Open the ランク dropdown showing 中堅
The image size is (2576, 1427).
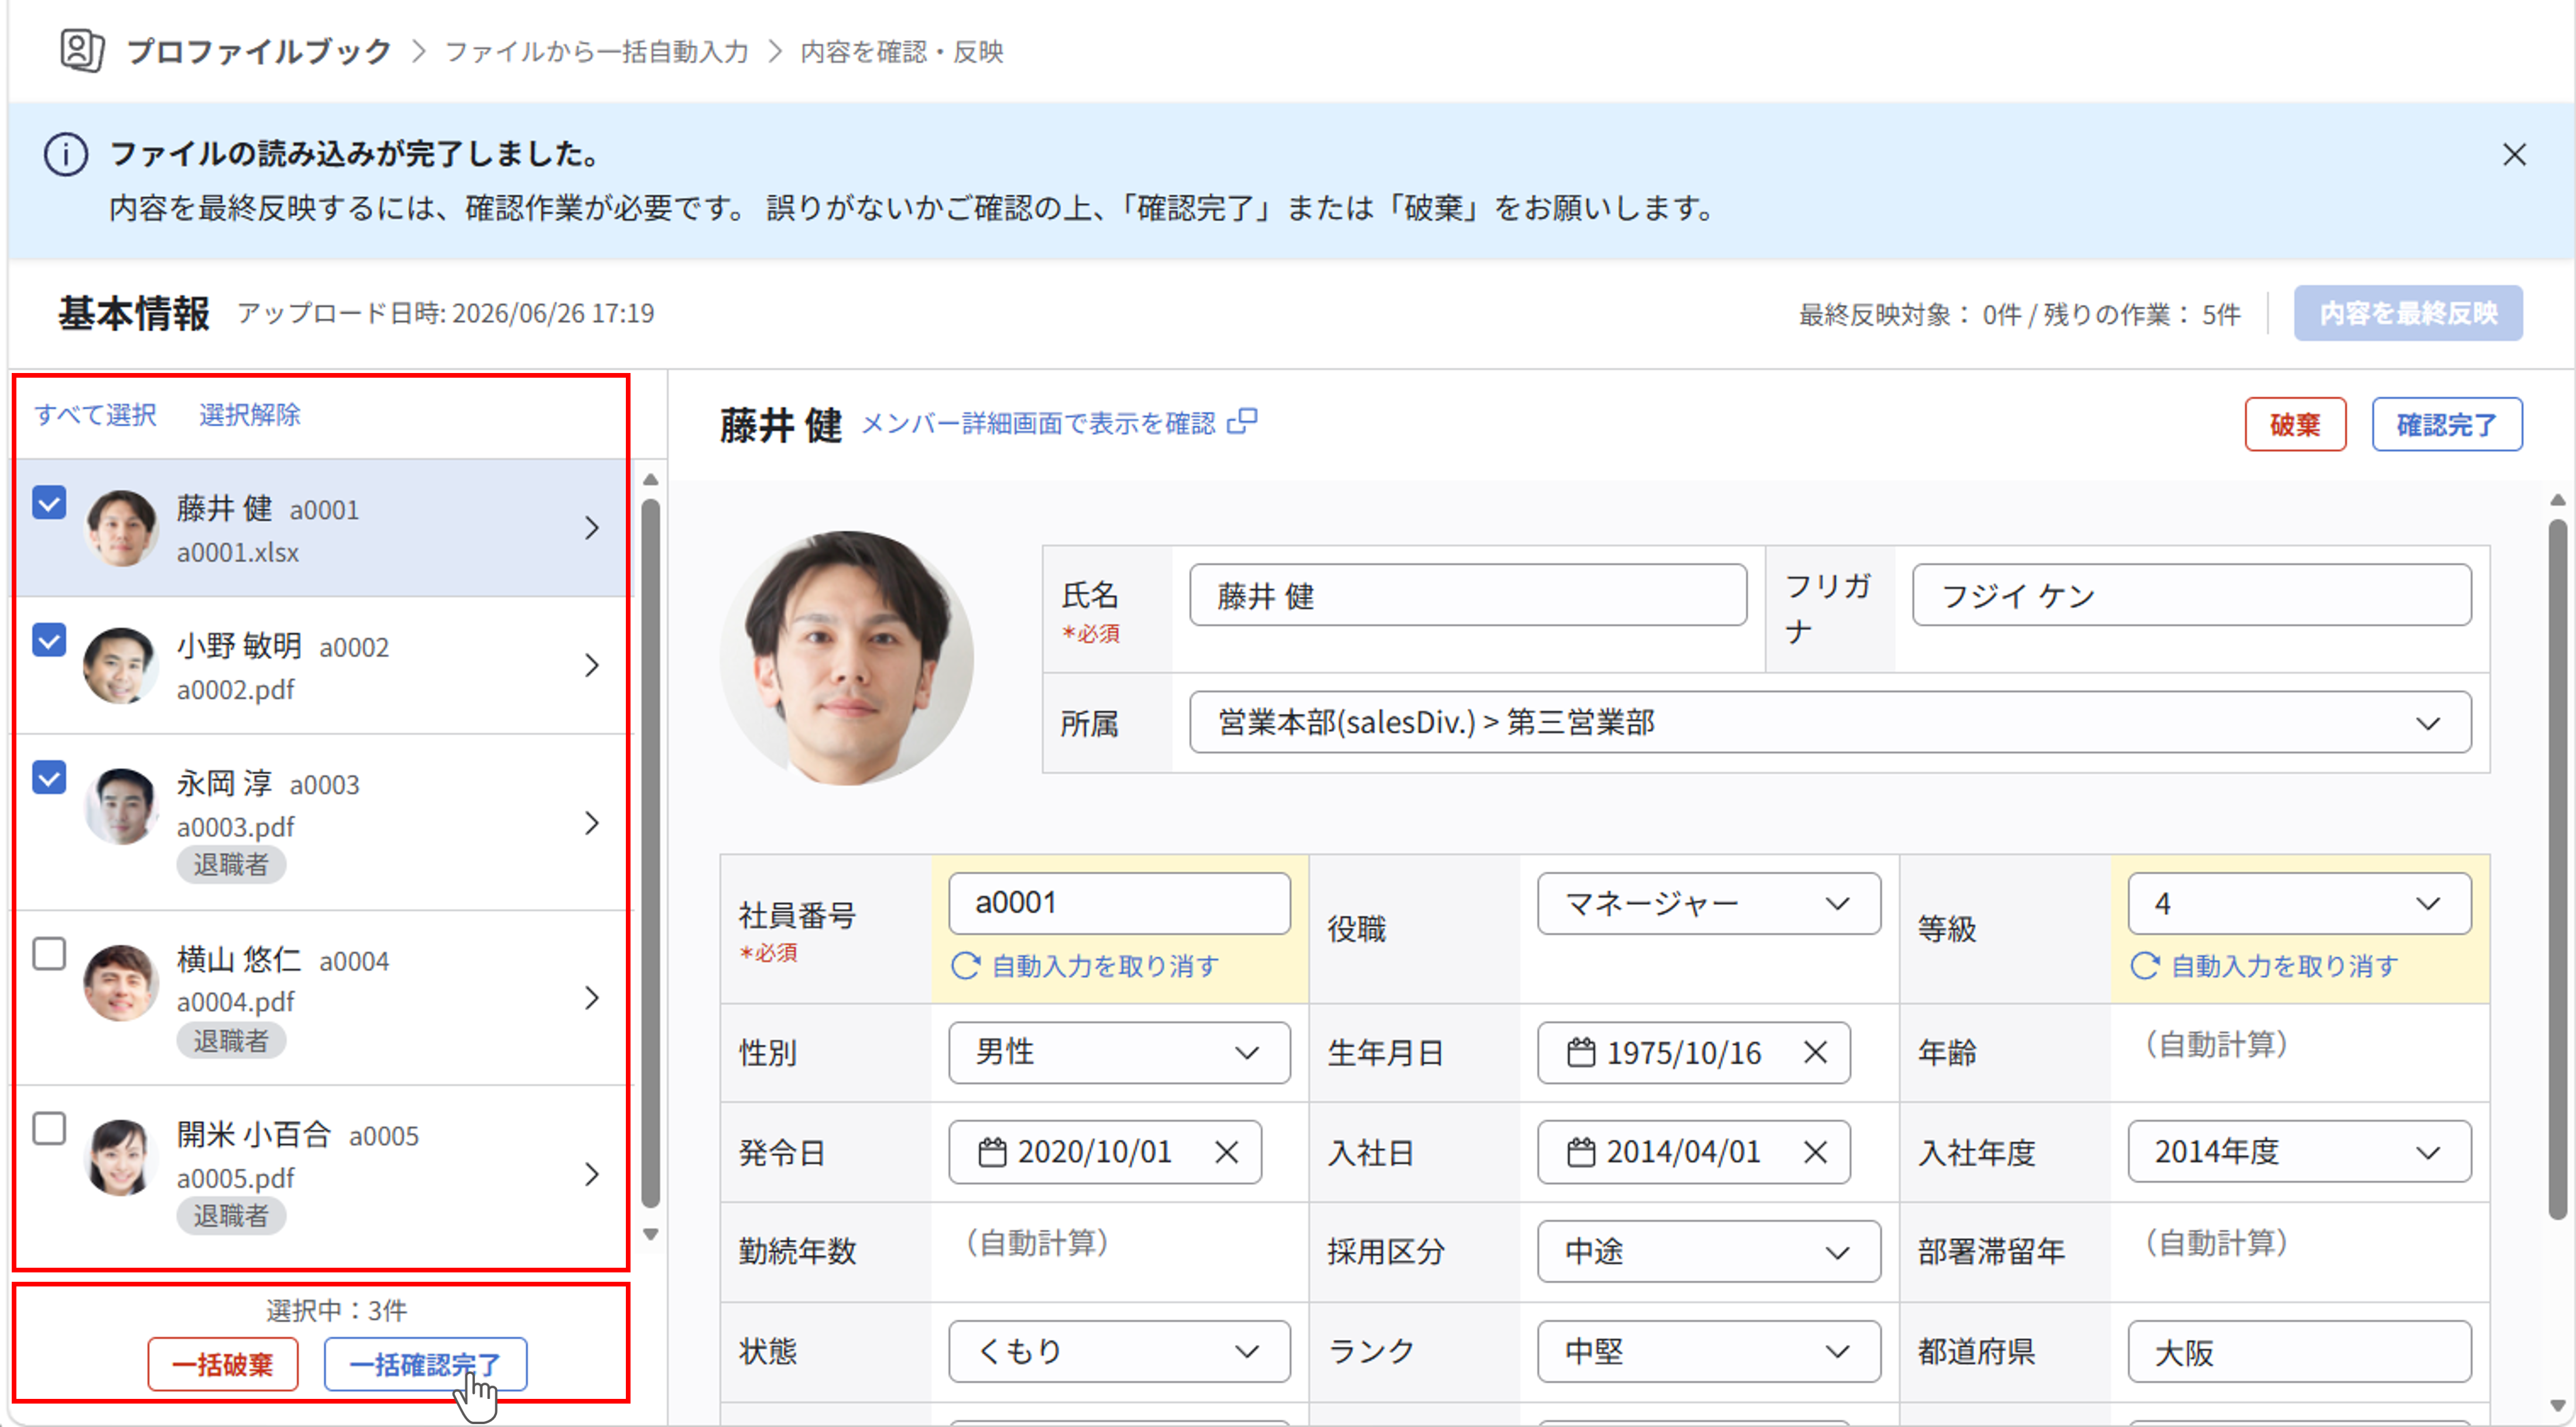click(x=1708, y=1352)
